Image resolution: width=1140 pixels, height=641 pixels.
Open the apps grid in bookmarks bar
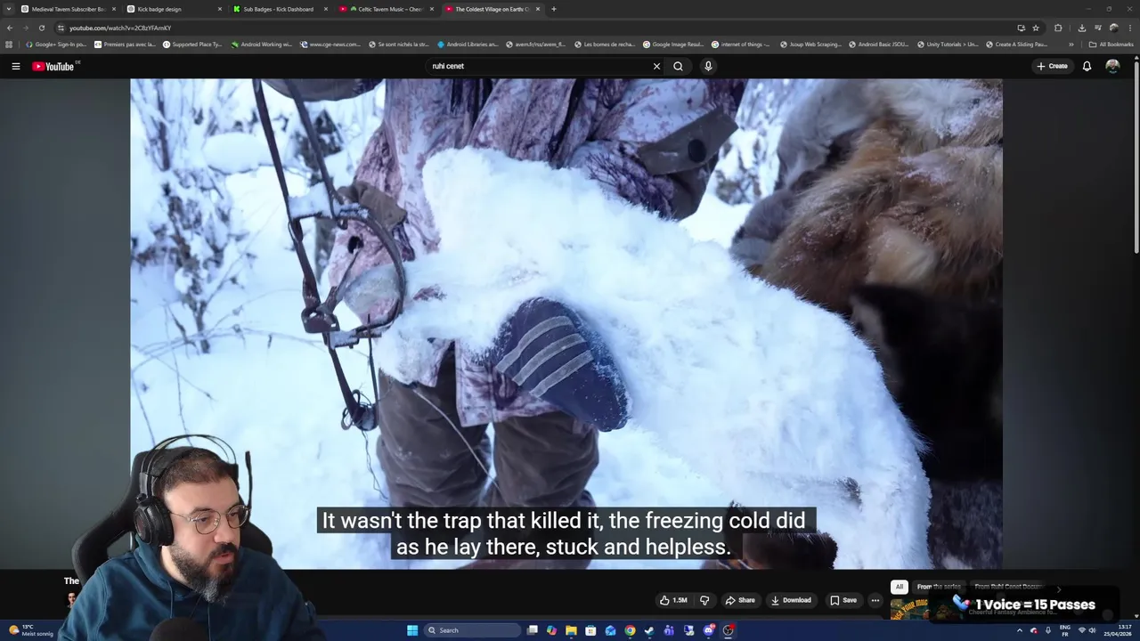pyautogui.click(x=9, y=44)
